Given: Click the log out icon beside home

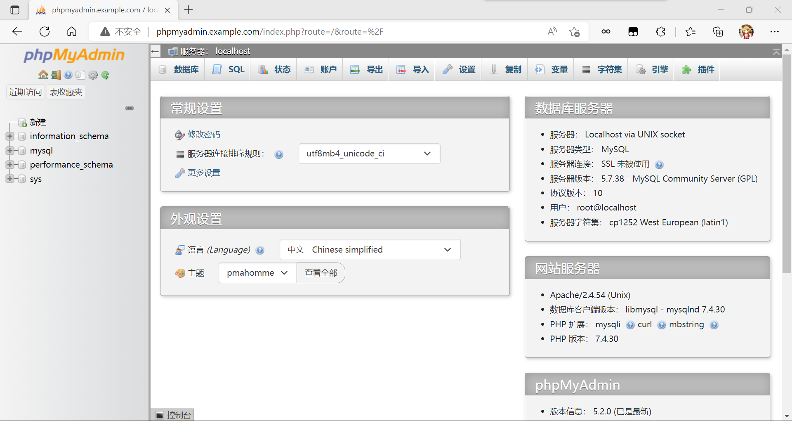Looking at the screenshot, I should pyautogui.click(x=56, y=75).
